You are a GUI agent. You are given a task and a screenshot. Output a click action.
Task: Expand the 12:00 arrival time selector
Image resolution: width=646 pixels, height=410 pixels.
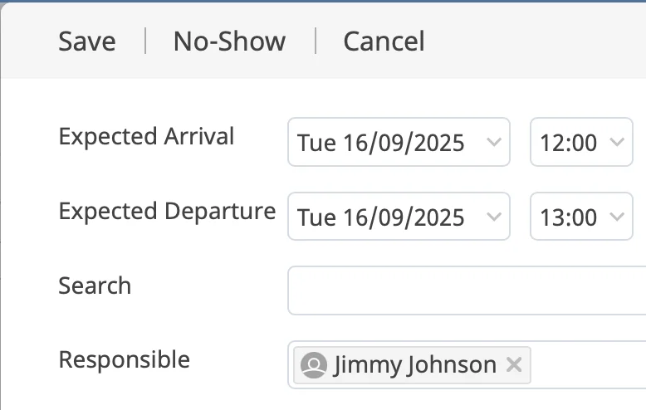coord(581,142)
